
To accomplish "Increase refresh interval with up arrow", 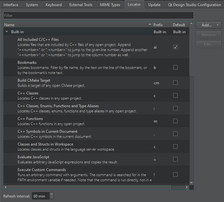I will (x=52, y=194).
